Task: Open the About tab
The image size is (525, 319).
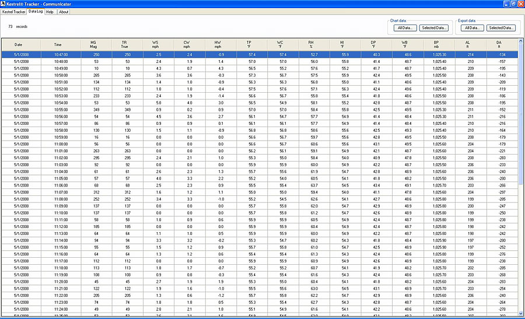Action: coord(64,12)
